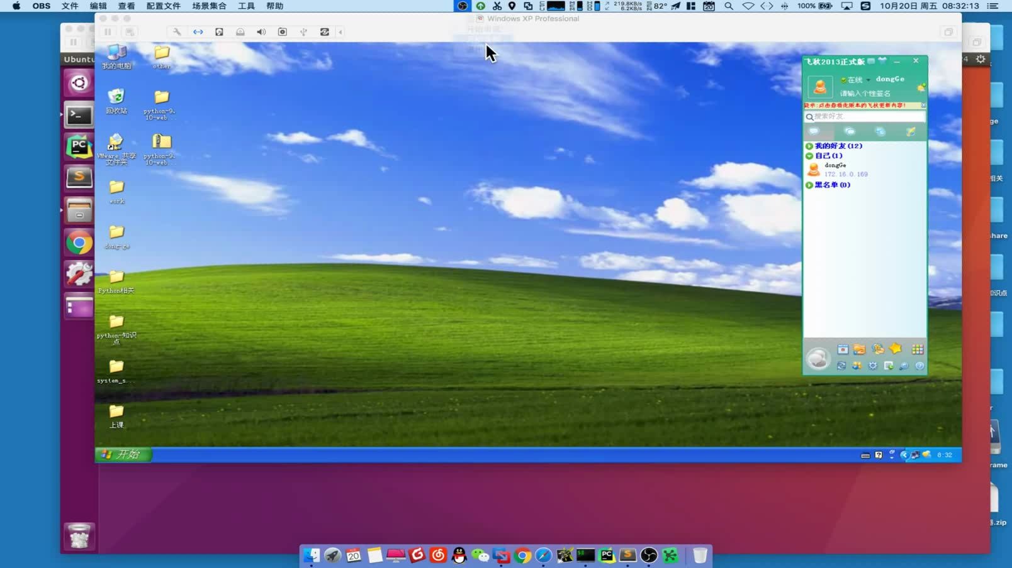Open the FeiQ colorful apps grid icon
Image resolution: width=1012 pixels, height=568 pixels.
[918, 349]
